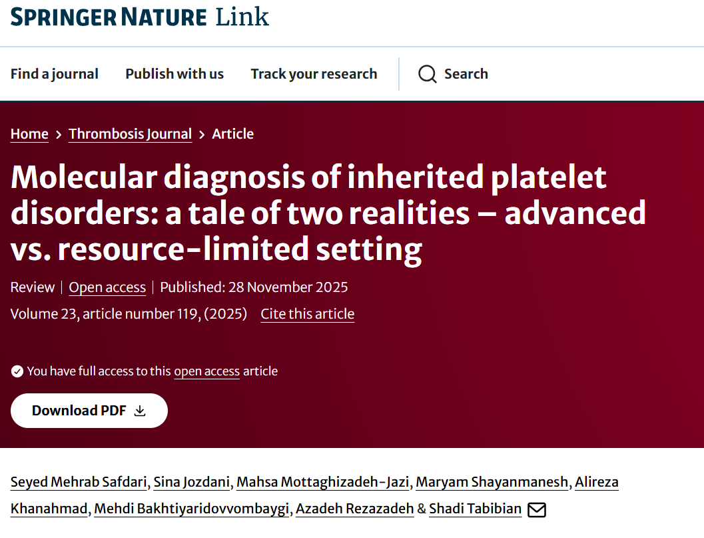Screen dimensions: 704x538
Task: Select the Find a journal menu item
Action: (x=54, y=74)
